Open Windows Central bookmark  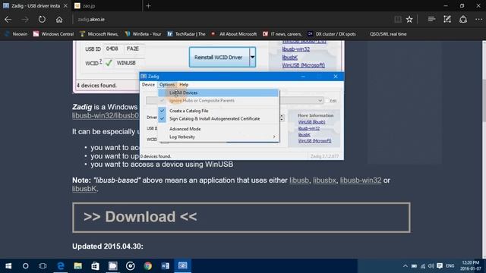[x=54, y=34]
